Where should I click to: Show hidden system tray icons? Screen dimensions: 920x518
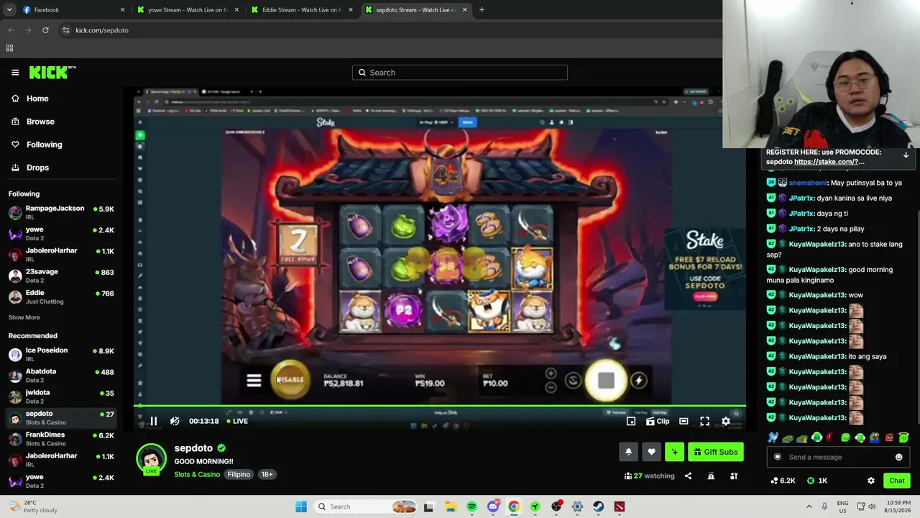pyautogui.click(x=809, y=506)
